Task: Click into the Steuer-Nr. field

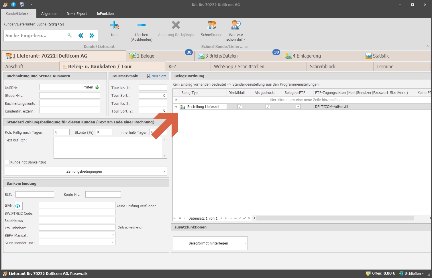Action: [x=70, y=95]
